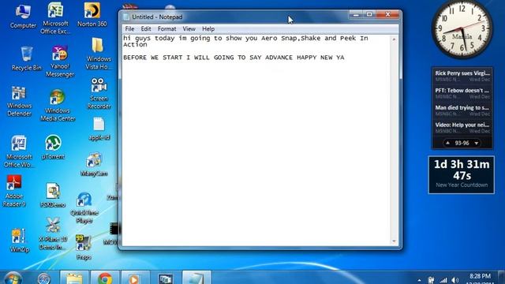Click the headlines gadget previous-page up arrow
Image resolution: width=505 pixels, height=284 pixels.
[x=447, y=143]
